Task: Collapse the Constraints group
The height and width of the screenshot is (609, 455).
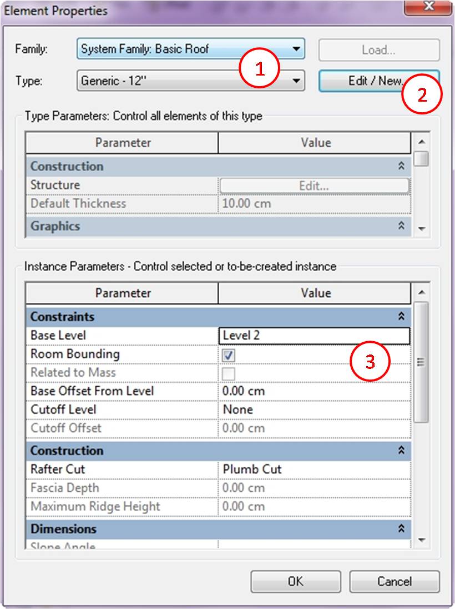Action: (x=402, y=317)
